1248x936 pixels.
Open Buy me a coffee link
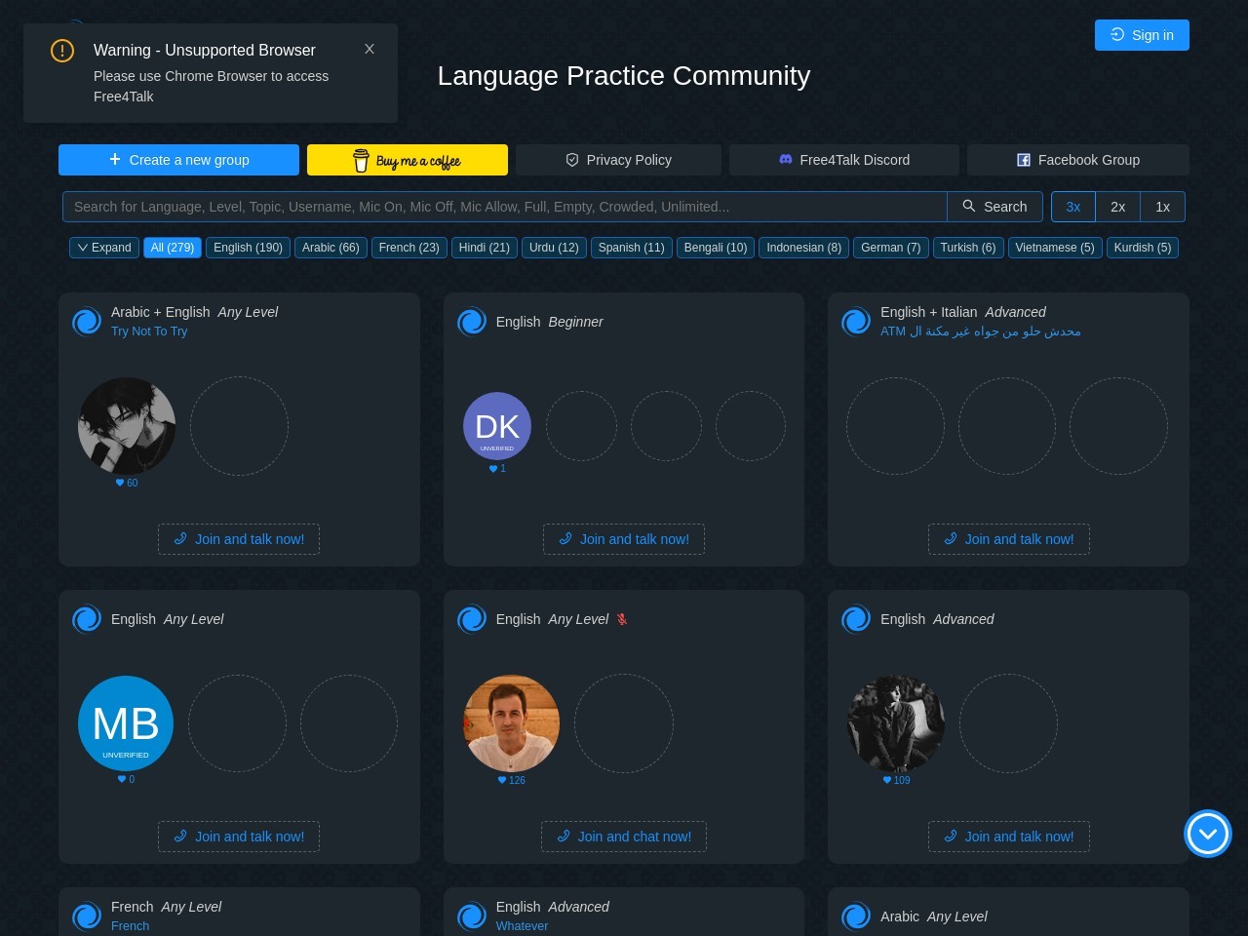click(x=408, y=160)
